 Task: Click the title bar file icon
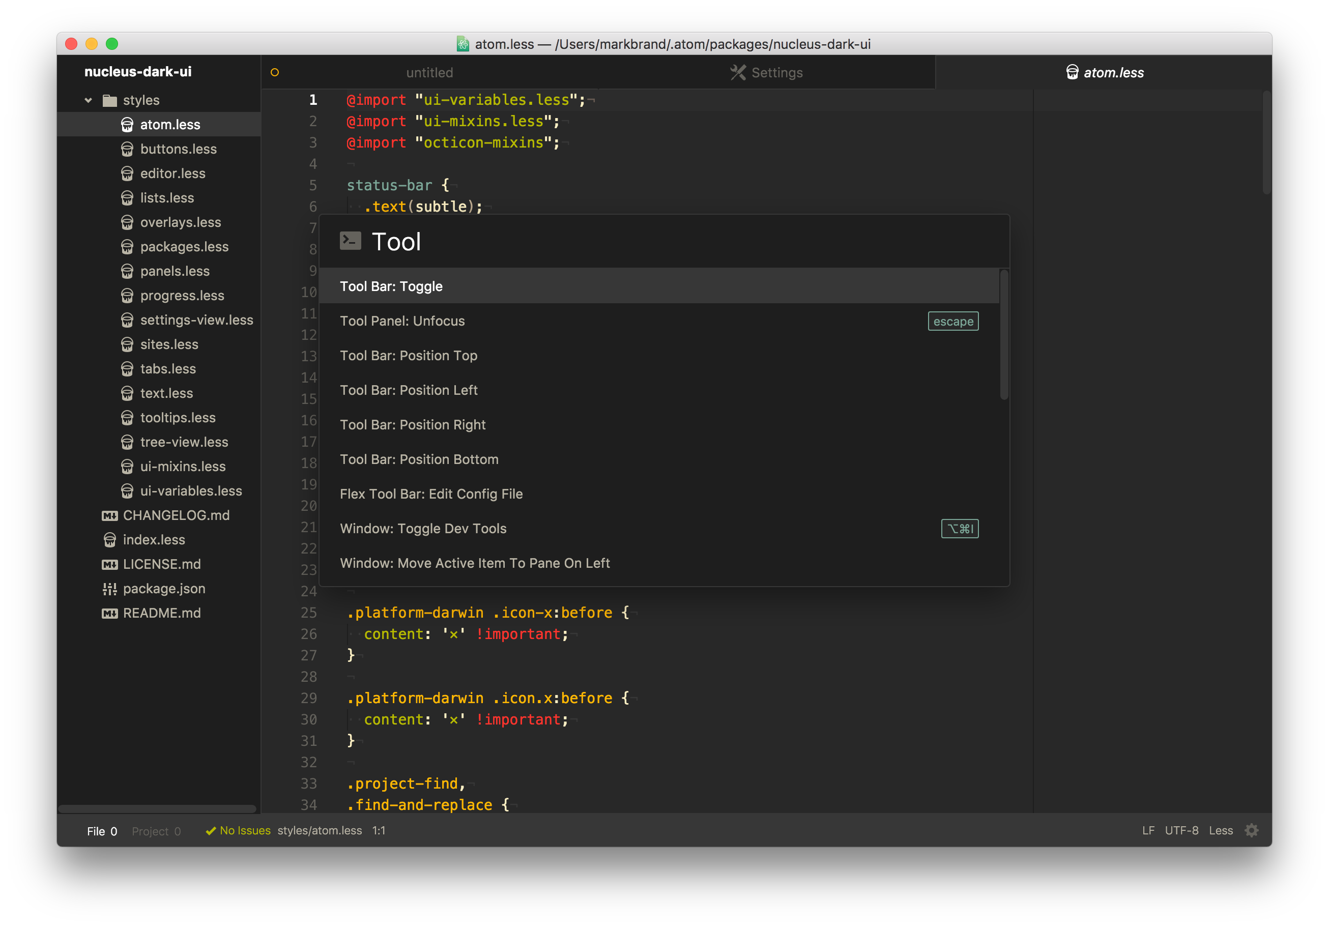point(463,44)
